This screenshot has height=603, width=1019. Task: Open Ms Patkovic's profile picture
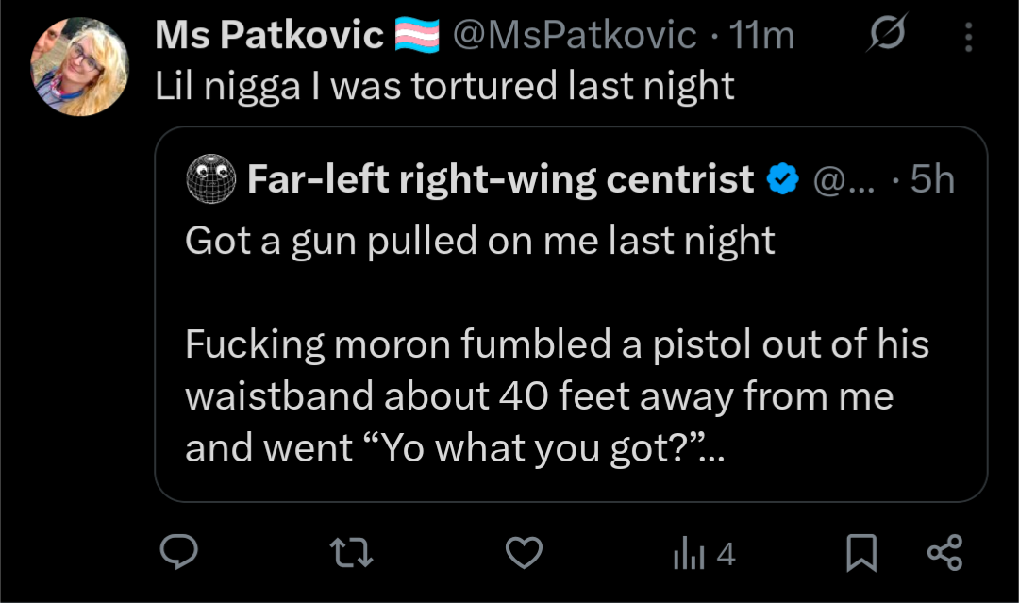(79, 67)
